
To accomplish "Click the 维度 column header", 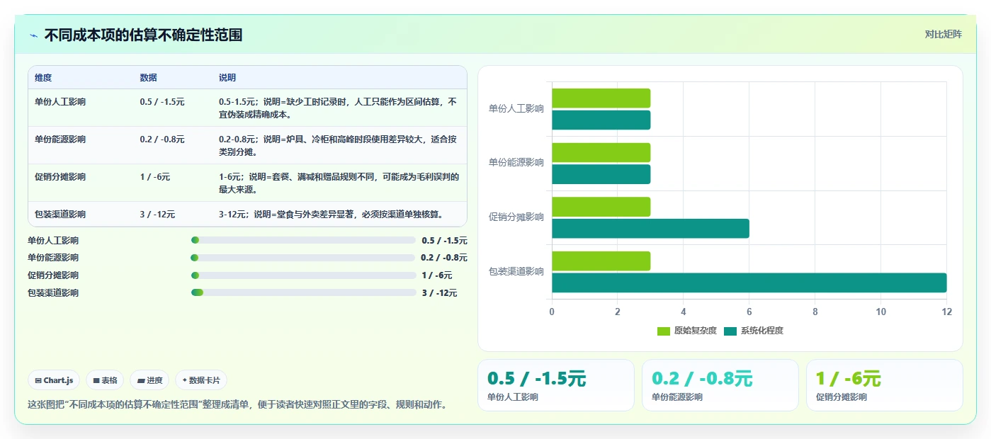I will 43,78.
